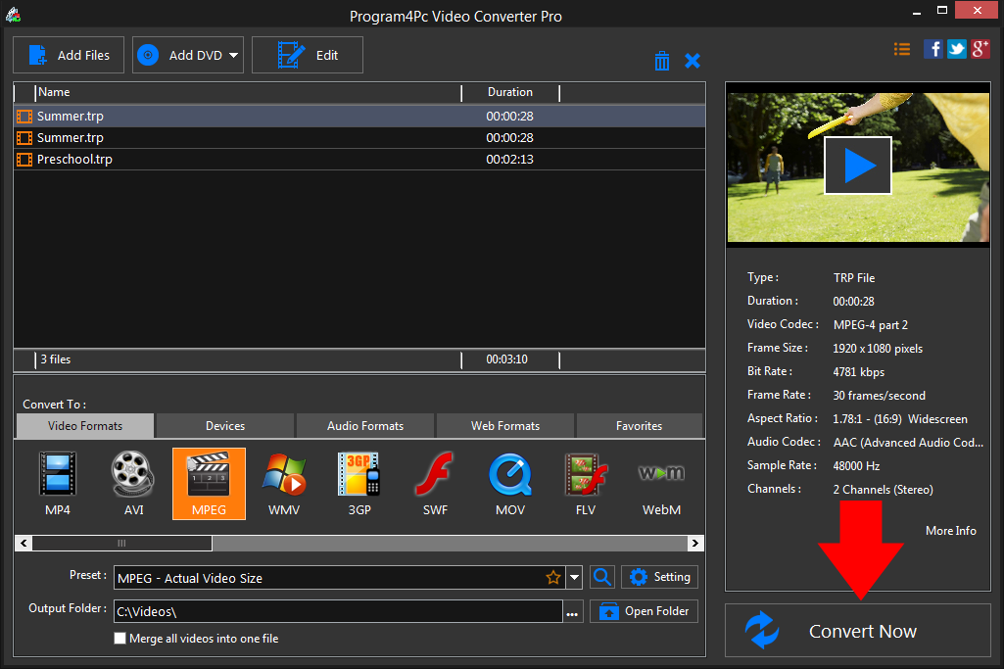Select the SWF flash format icon
The image size is (1004, 669).
(x=434, y=482)
